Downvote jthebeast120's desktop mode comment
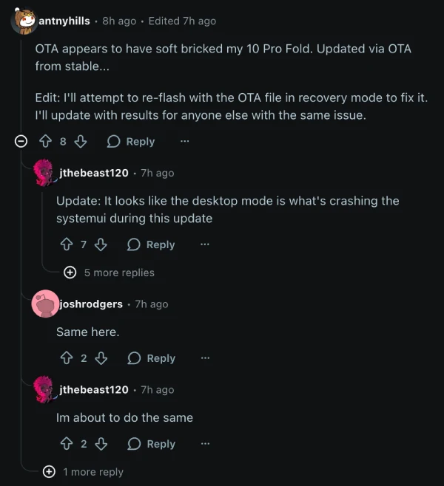 (x=101, y=244)
